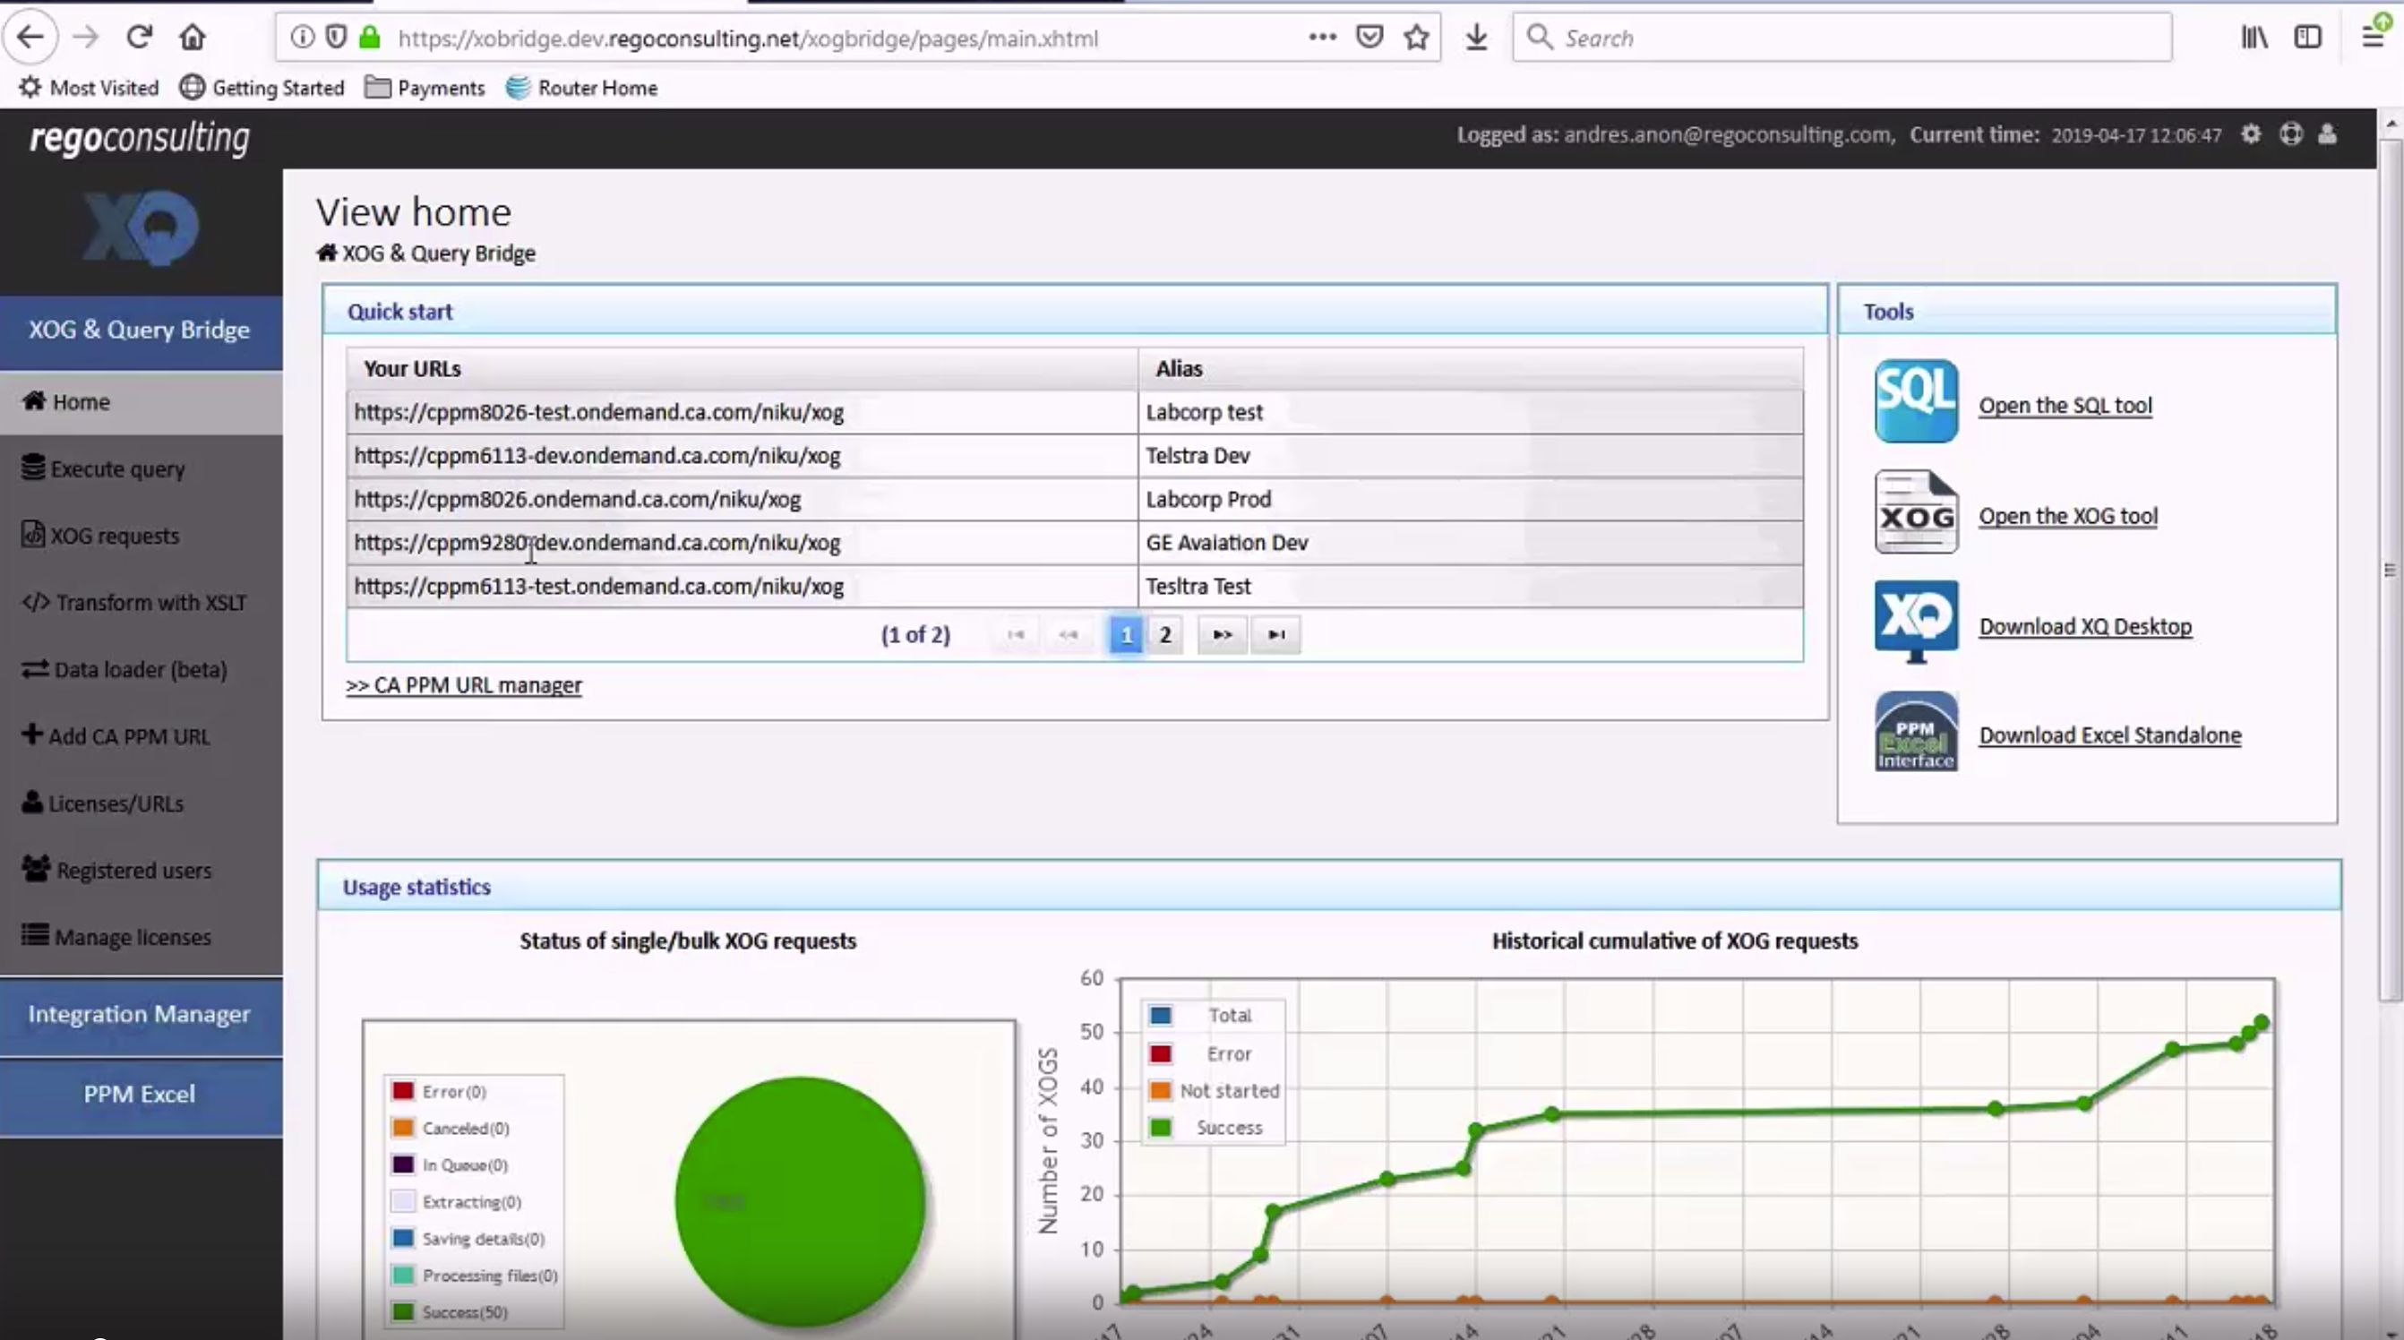This screenshot has width=2404, height=1340.
Task: Switch to the PPM Excel section
Action: point(140,1094)
